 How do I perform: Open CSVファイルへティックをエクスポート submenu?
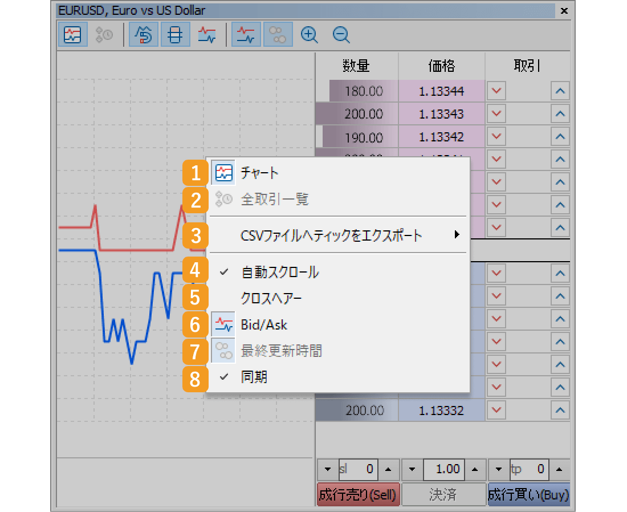tap(338, 235)
